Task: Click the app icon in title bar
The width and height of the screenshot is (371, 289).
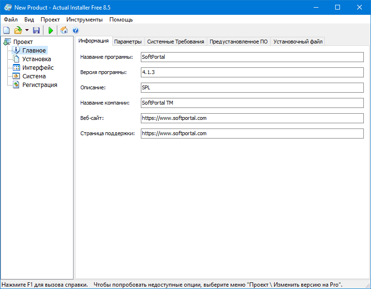Action: pos(8,7)
